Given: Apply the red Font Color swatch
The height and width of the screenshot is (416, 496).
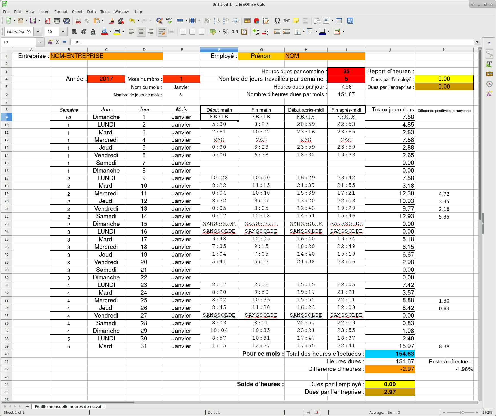Looking at the screenshot, I should [x=104, y=32].
